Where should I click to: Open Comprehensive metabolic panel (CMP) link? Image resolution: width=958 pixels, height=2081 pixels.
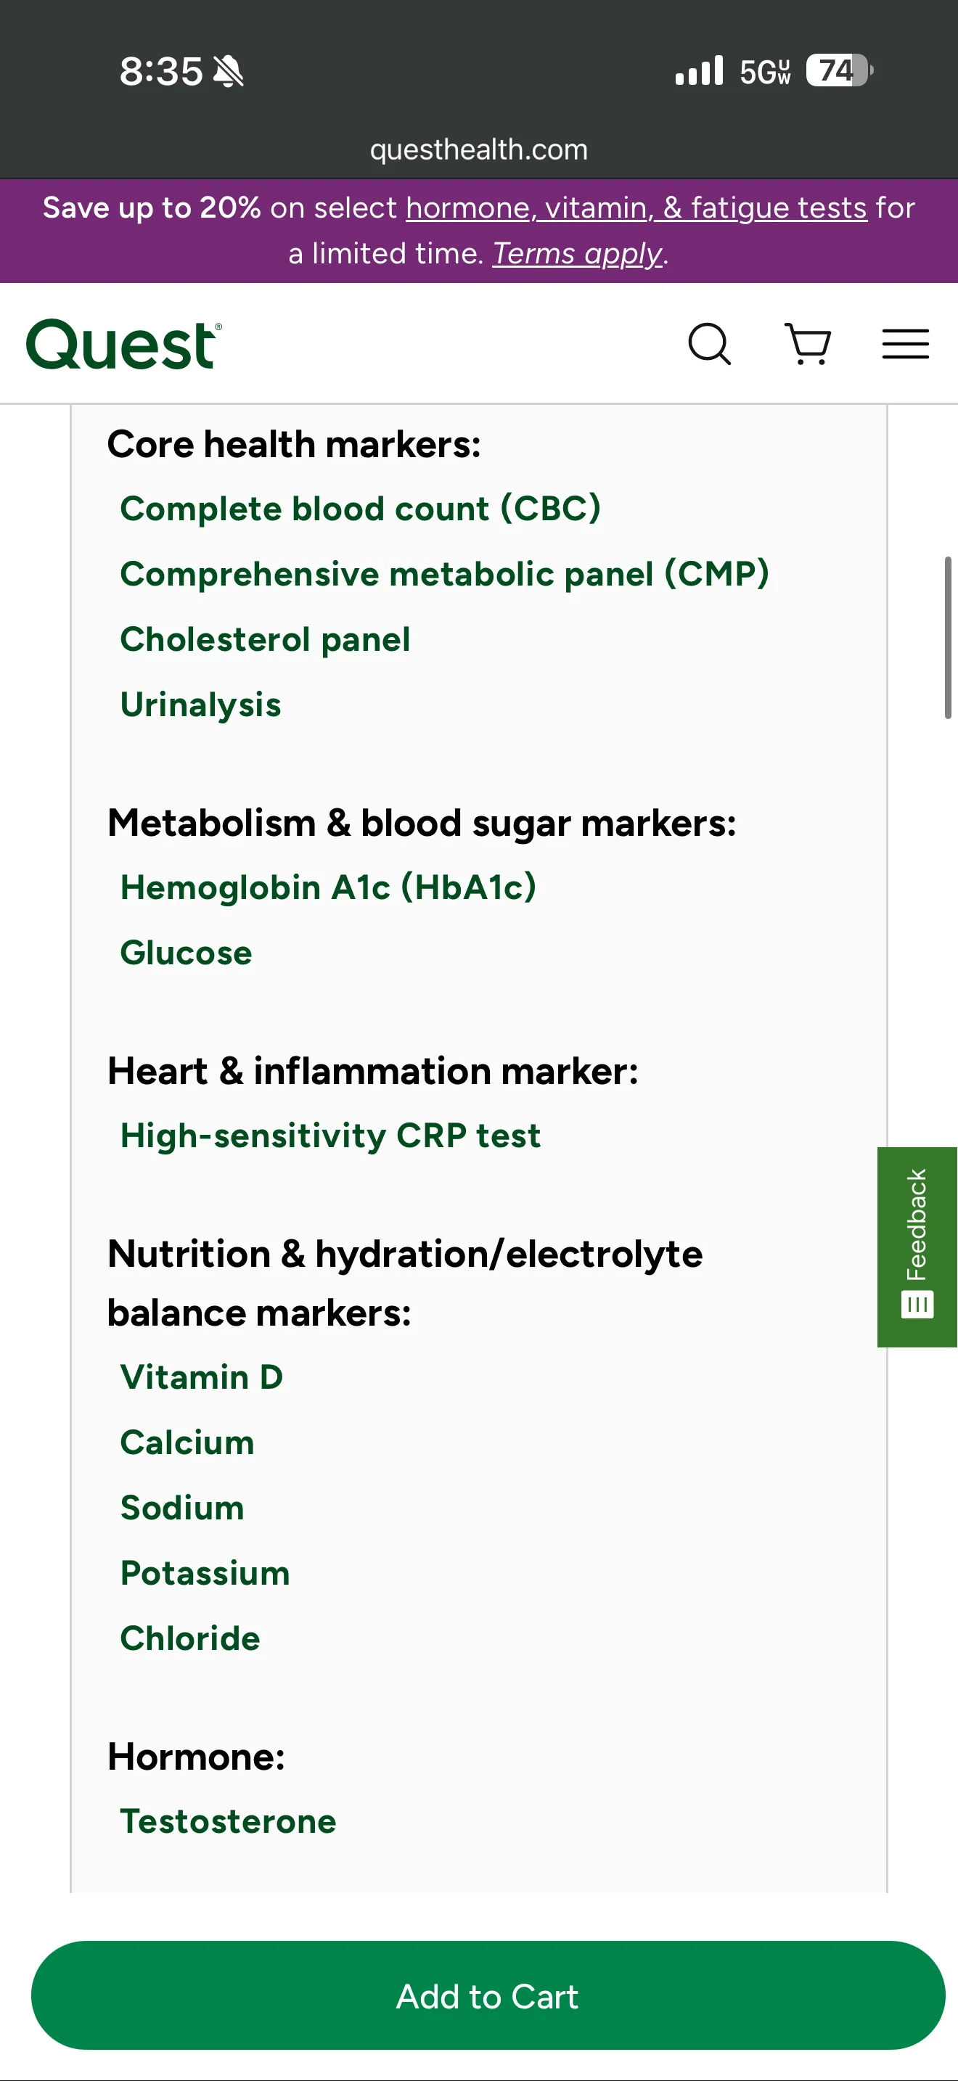click(444, 575)
